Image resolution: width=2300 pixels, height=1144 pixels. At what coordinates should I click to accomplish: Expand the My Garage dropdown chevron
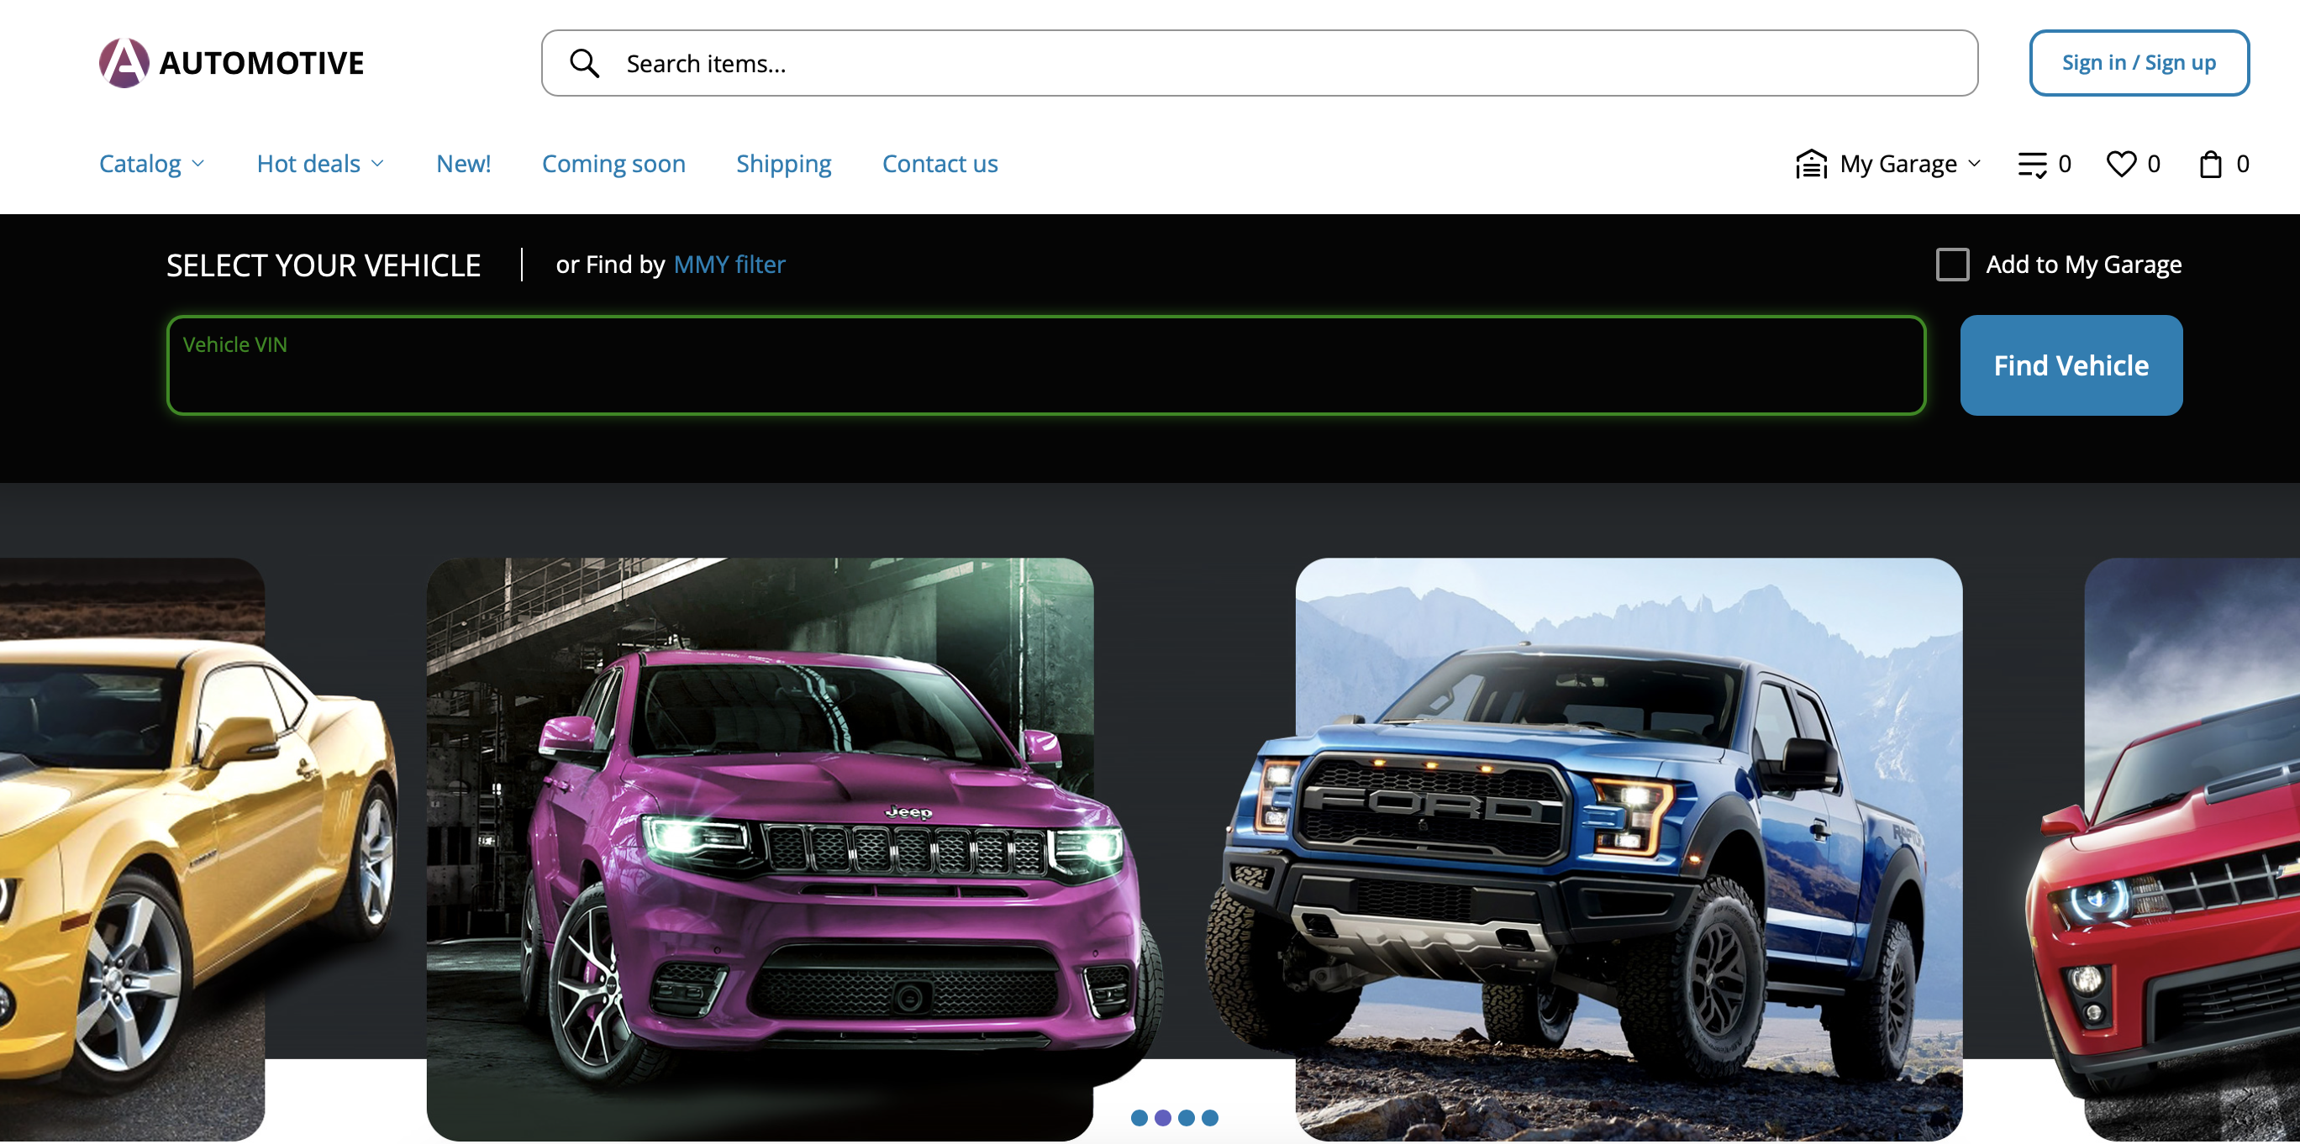coord(1974,164)
